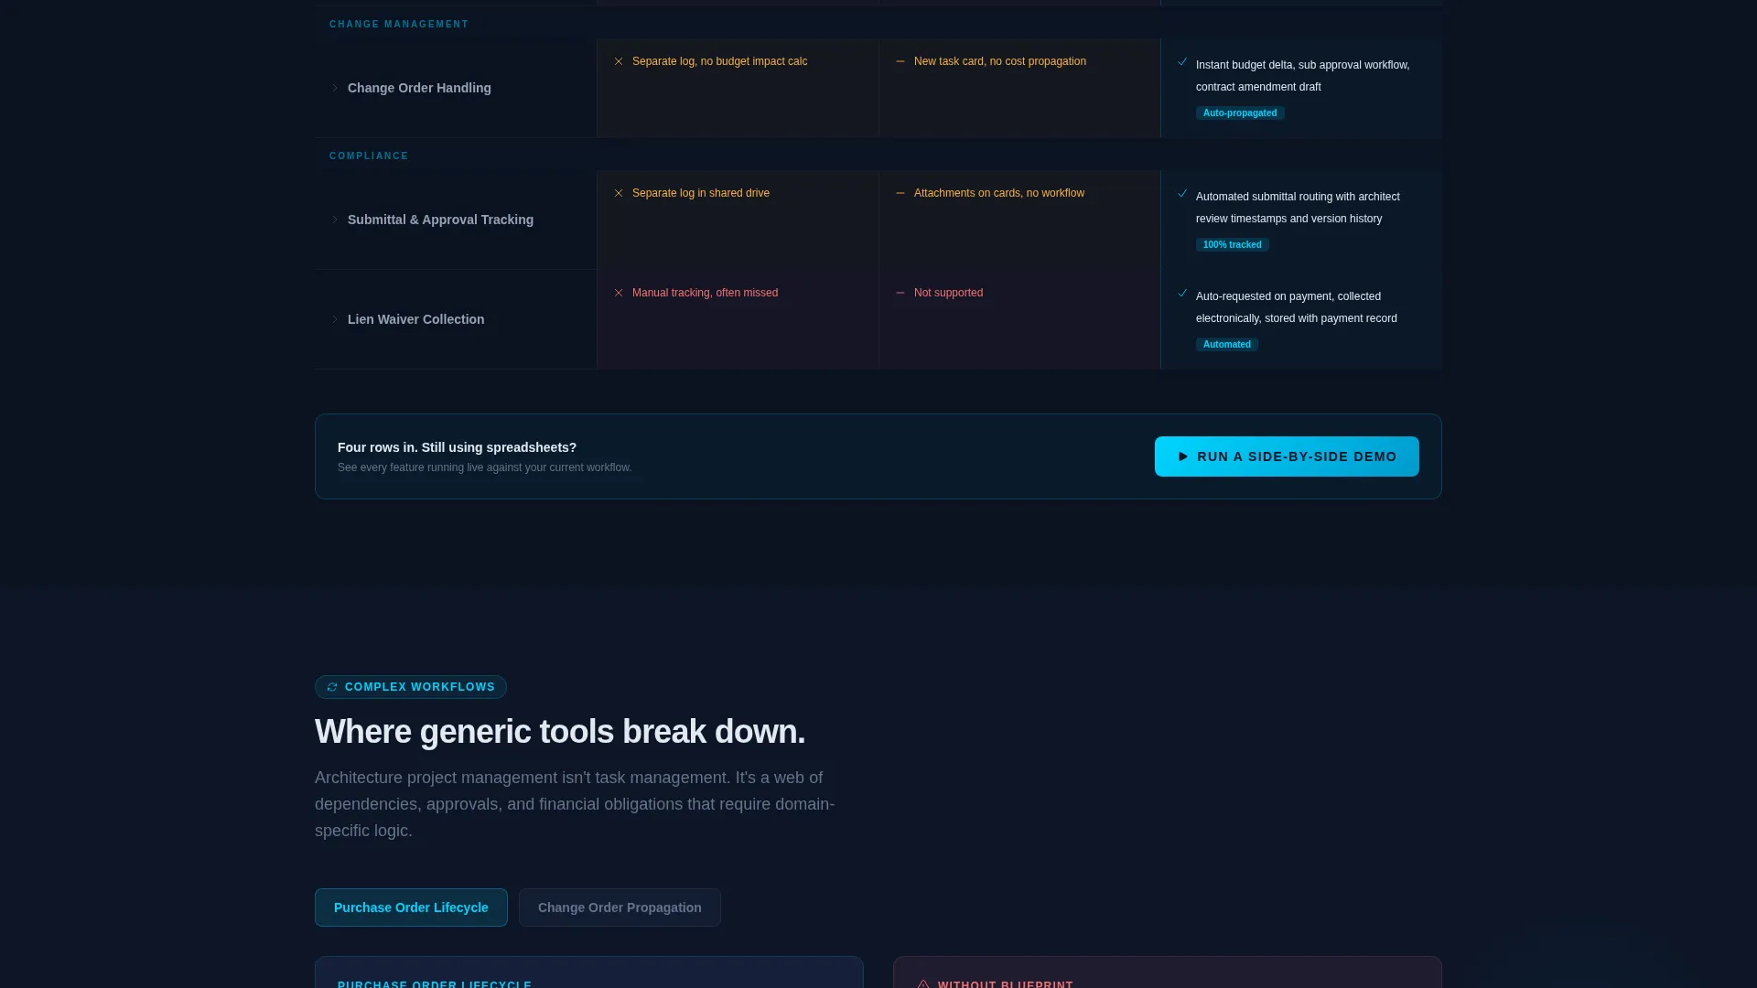Click the warning triangle next to Without Blueprint
The height and width of the screenshot is (988, 1757).
point(923,984)
